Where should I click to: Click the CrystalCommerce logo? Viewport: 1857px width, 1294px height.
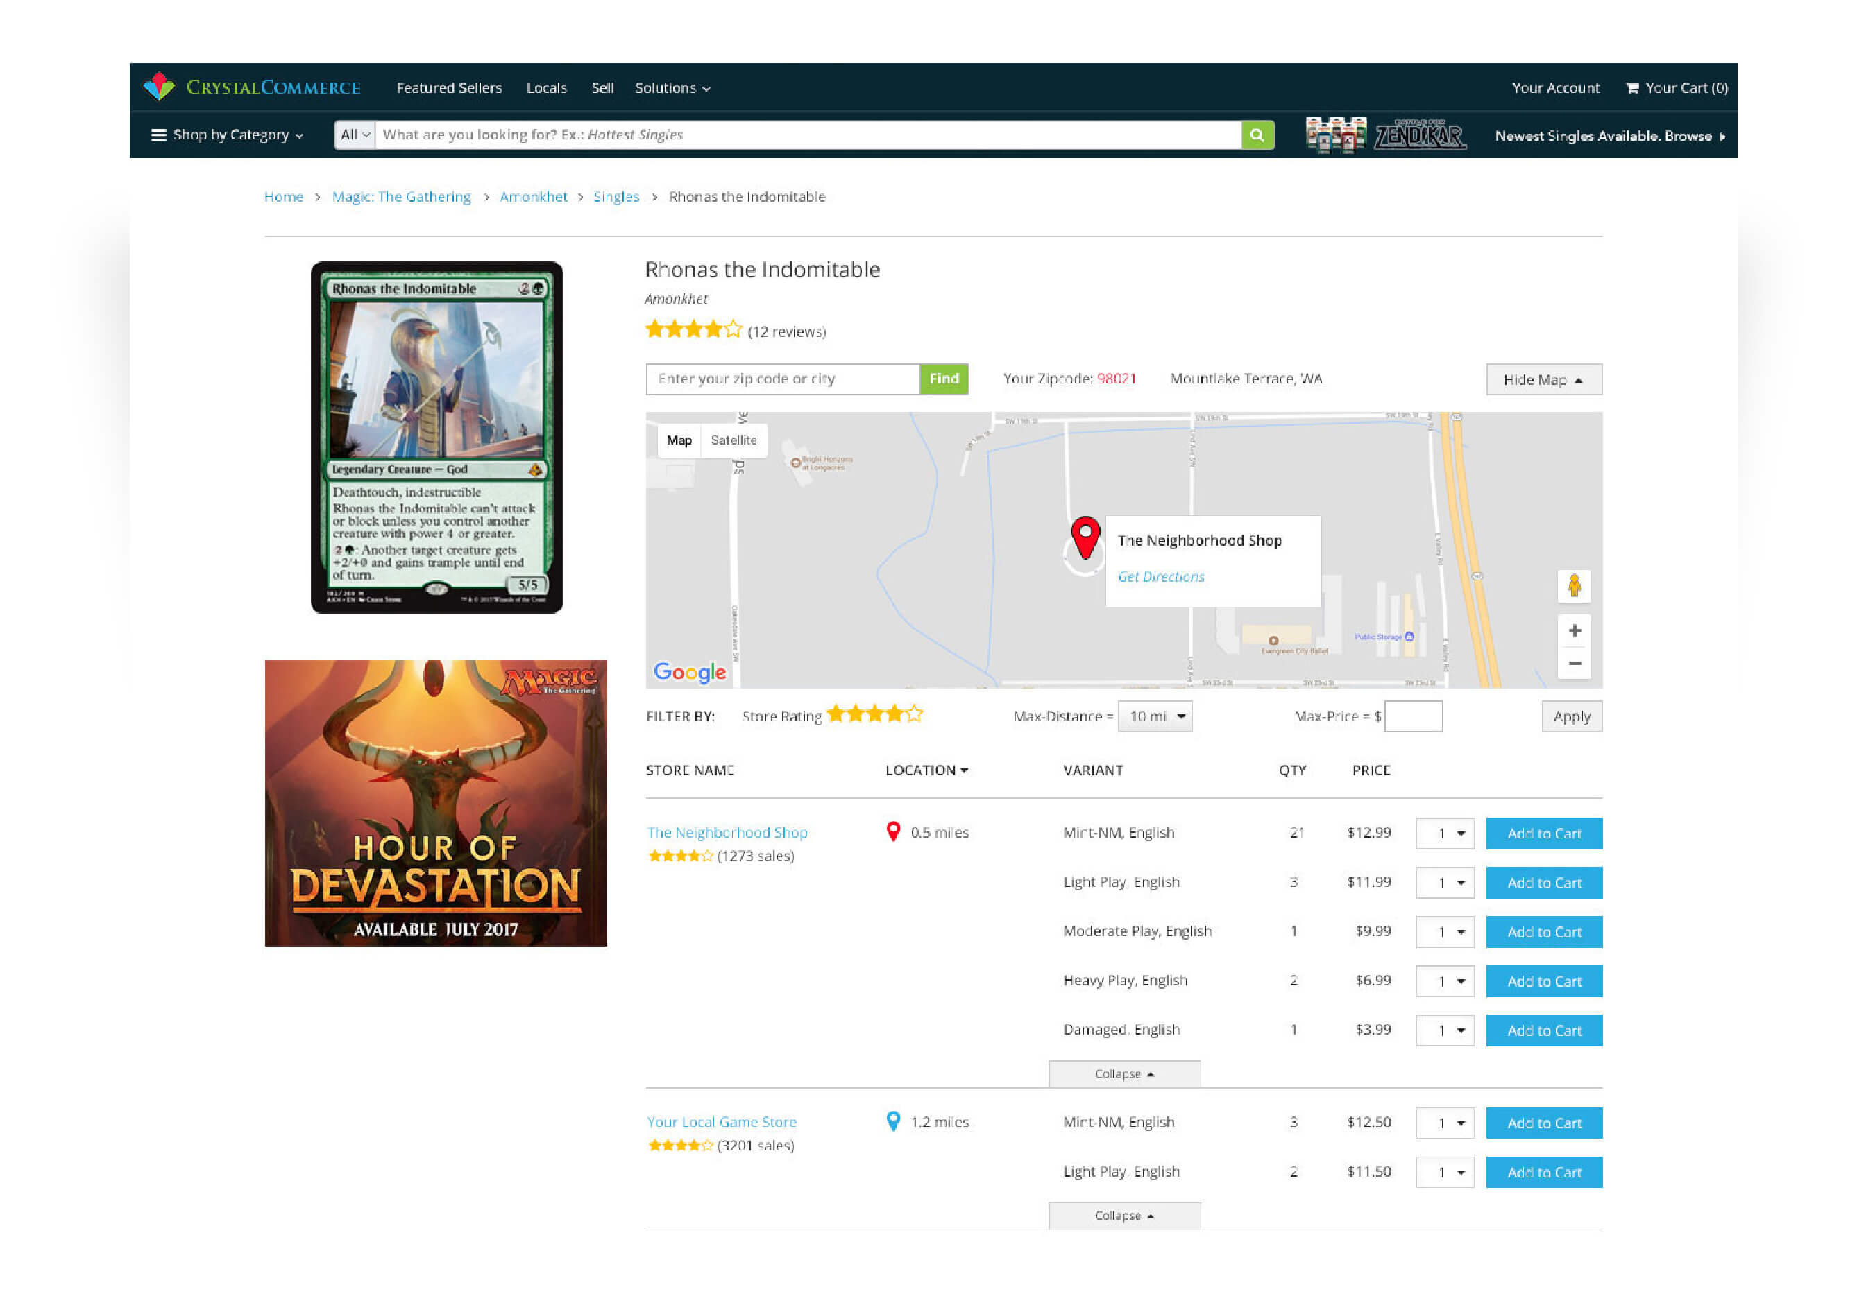pyautogui.click(x=251, y=87)
